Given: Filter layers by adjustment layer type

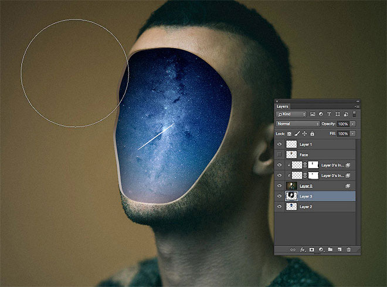Looking at the screenshot, I should pos(321,114).
